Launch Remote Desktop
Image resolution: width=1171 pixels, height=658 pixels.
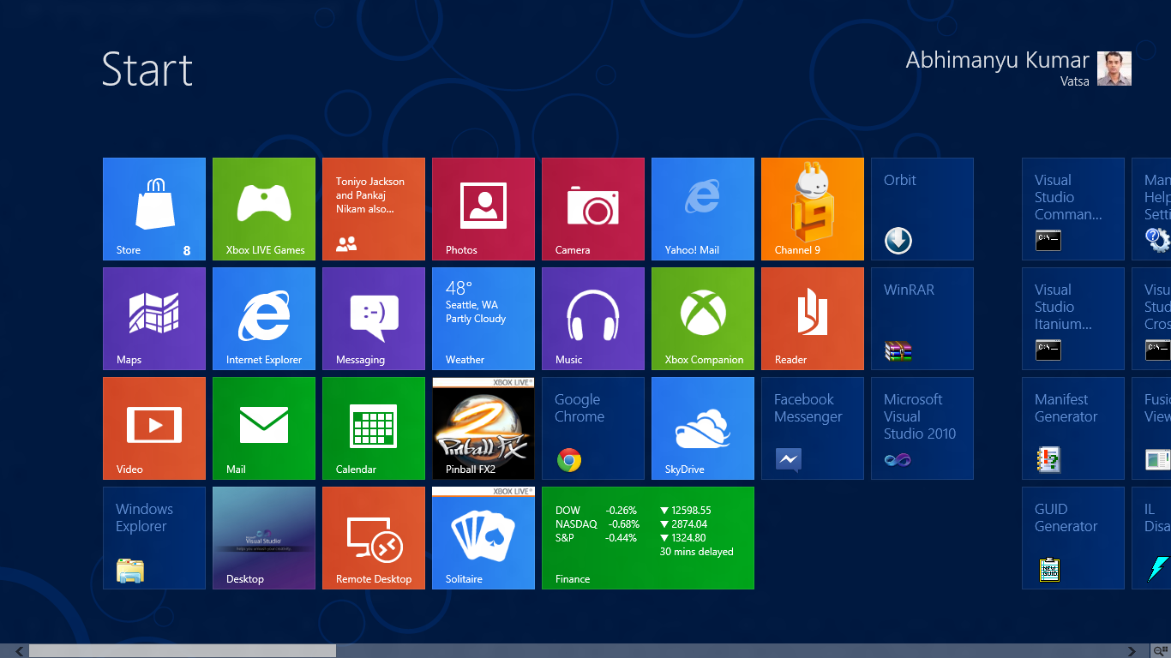[374, 538]
